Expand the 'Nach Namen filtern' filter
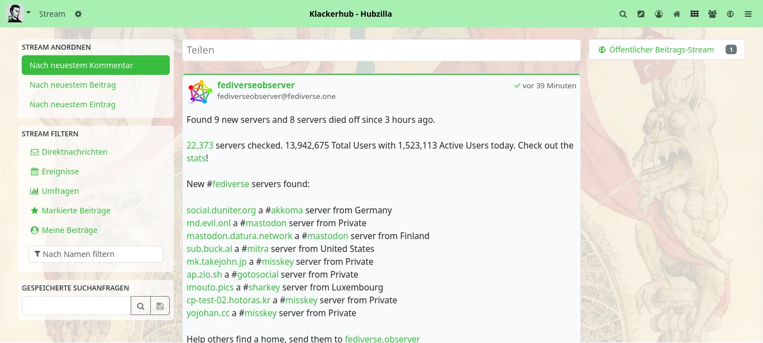Viewport: 763px width, 343px height. click(x=96, y=254)
